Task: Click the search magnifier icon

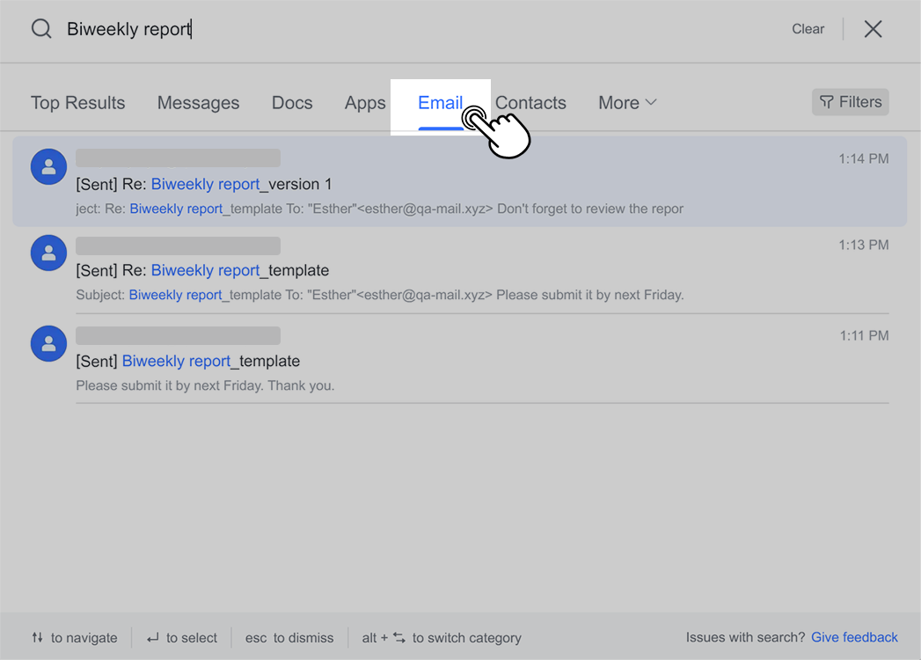Action: point(40,28)
